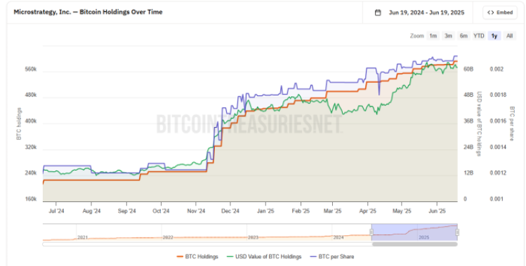This screenshot has height=266, width=526.
Task: Click the chart title Microstrategy, Inc. — Bitcoin Holdings Over Time
Action: [x=88, y=12]
